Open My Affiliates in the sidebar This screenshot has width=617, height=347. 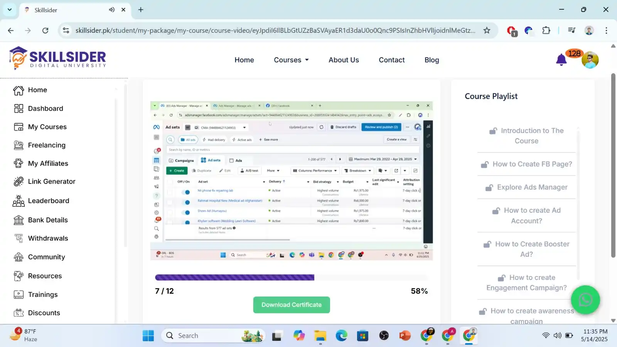click(41, 163)
